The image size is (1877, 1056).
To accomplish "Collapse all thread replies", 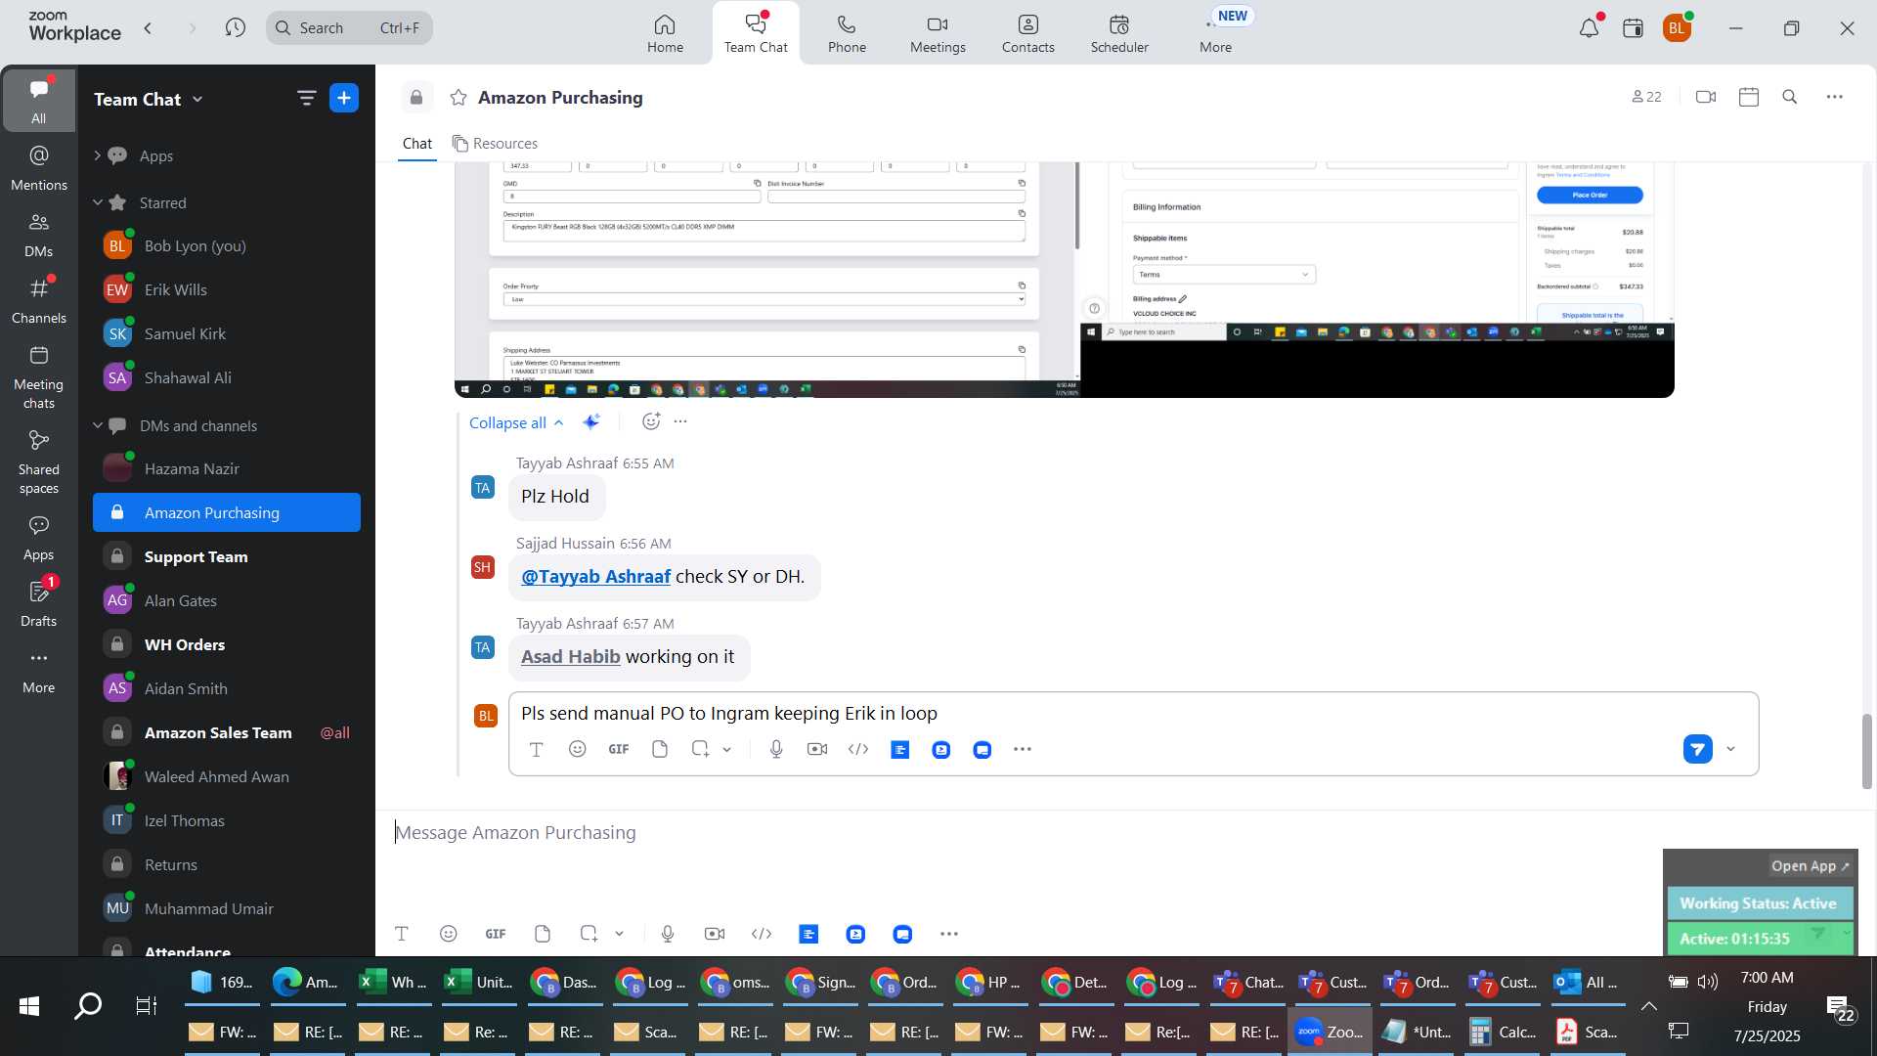I will click(x=516, y=422).
